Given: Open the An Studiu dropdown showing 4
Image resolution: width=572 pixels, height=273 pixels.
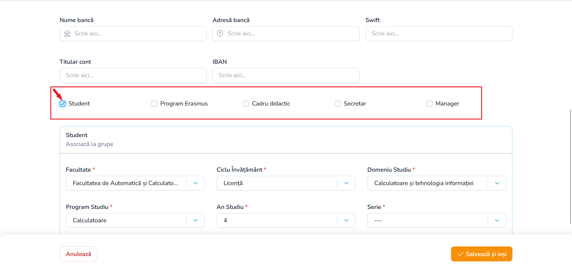Looking at the screenshot, I should tap(286, 221).
